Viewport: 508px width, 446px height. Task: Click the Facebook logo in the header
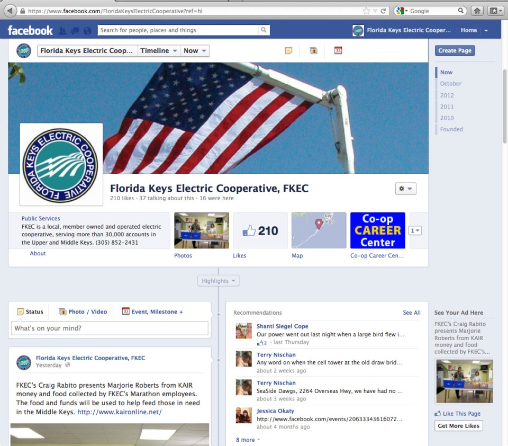click(30, 30)
